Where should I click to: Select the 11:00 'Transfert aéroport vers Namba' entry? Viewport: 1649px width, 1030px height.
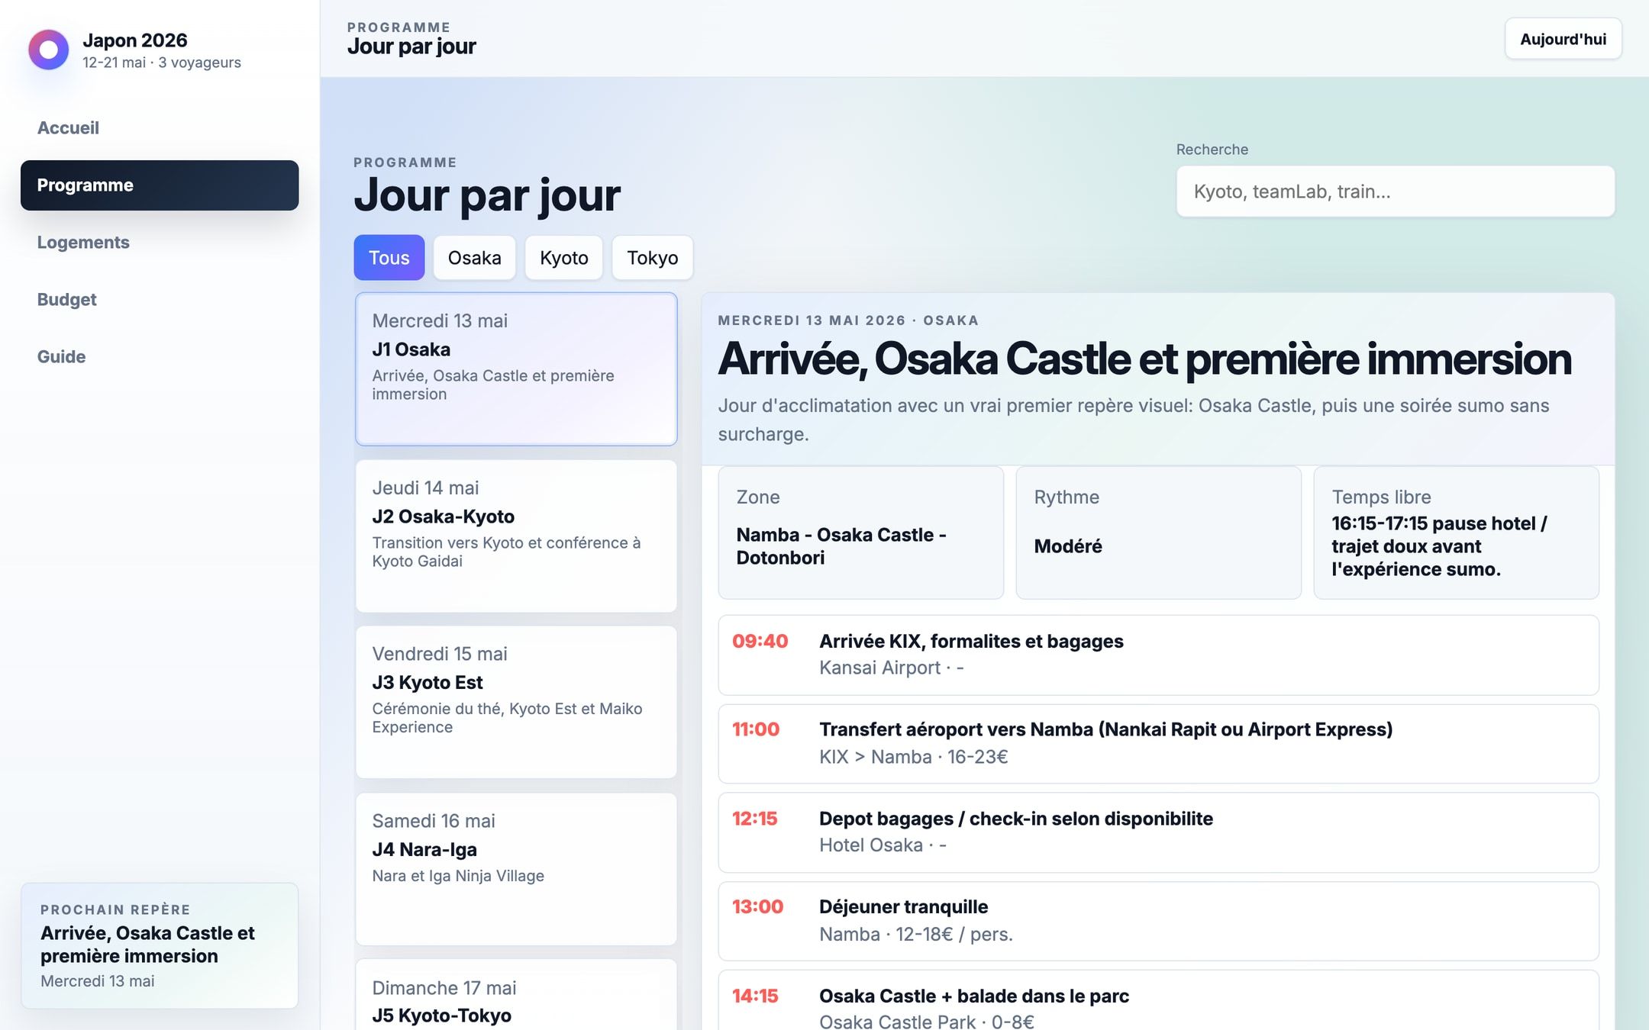1158,744
